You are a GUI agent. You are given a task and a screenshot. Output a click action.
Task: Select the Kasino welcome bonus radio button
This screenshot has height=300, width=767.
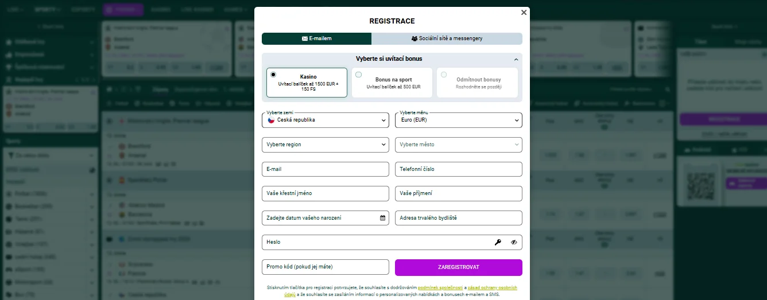[x=273, y=75]
